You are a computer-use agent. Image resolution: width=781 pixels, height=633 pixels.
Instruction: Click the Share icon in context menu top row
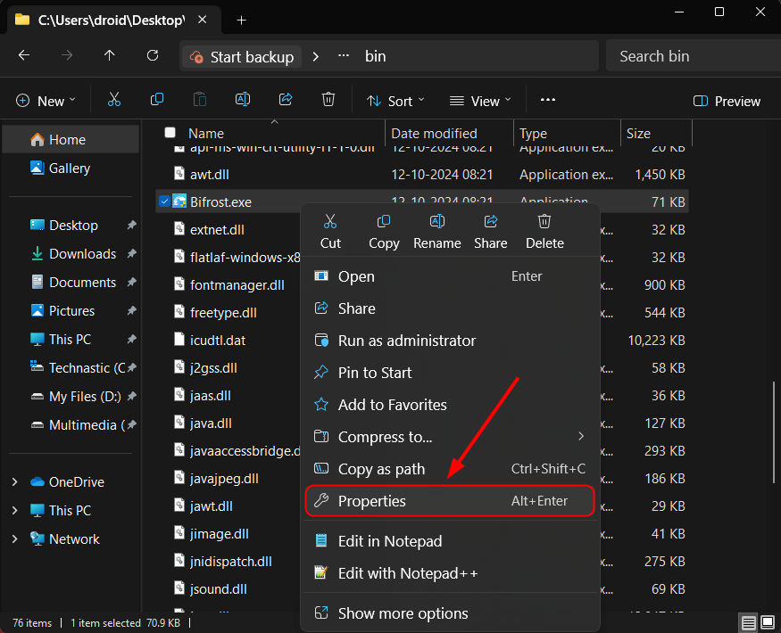coord(490,222)
